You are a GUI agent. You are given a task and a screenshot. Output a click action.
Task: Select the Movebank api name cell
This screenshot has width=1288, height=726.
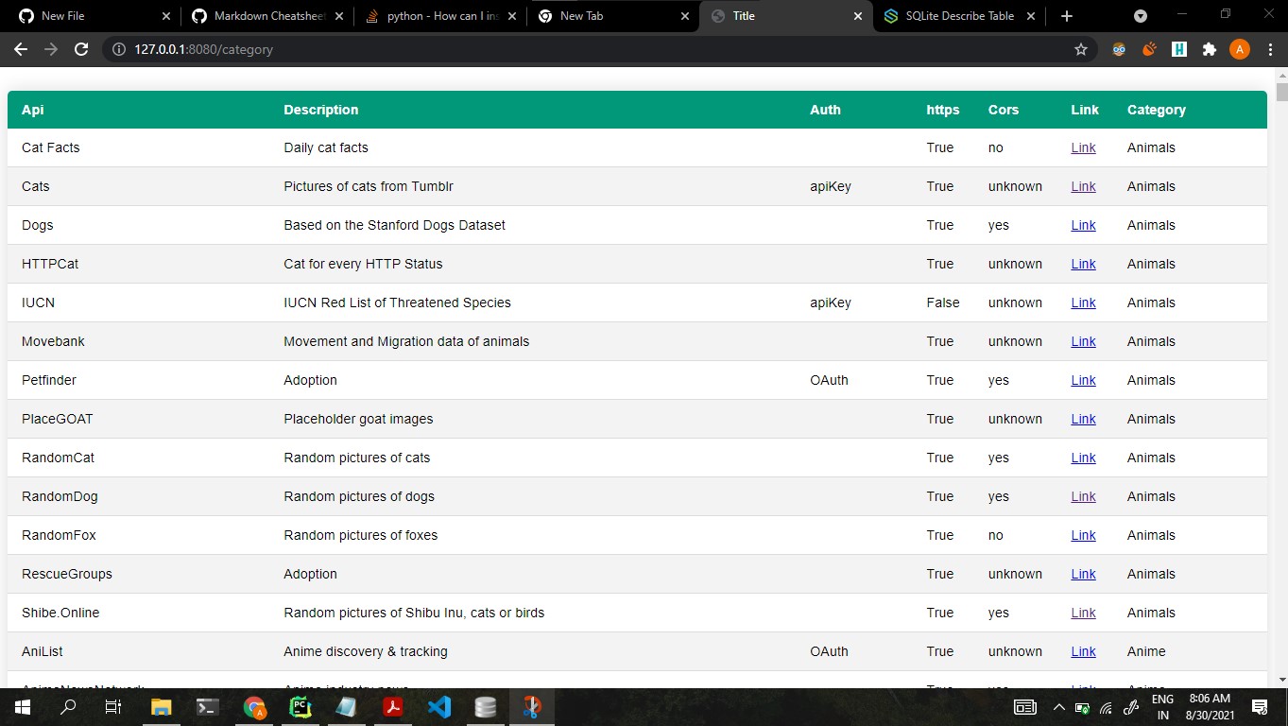click(53, 341)
